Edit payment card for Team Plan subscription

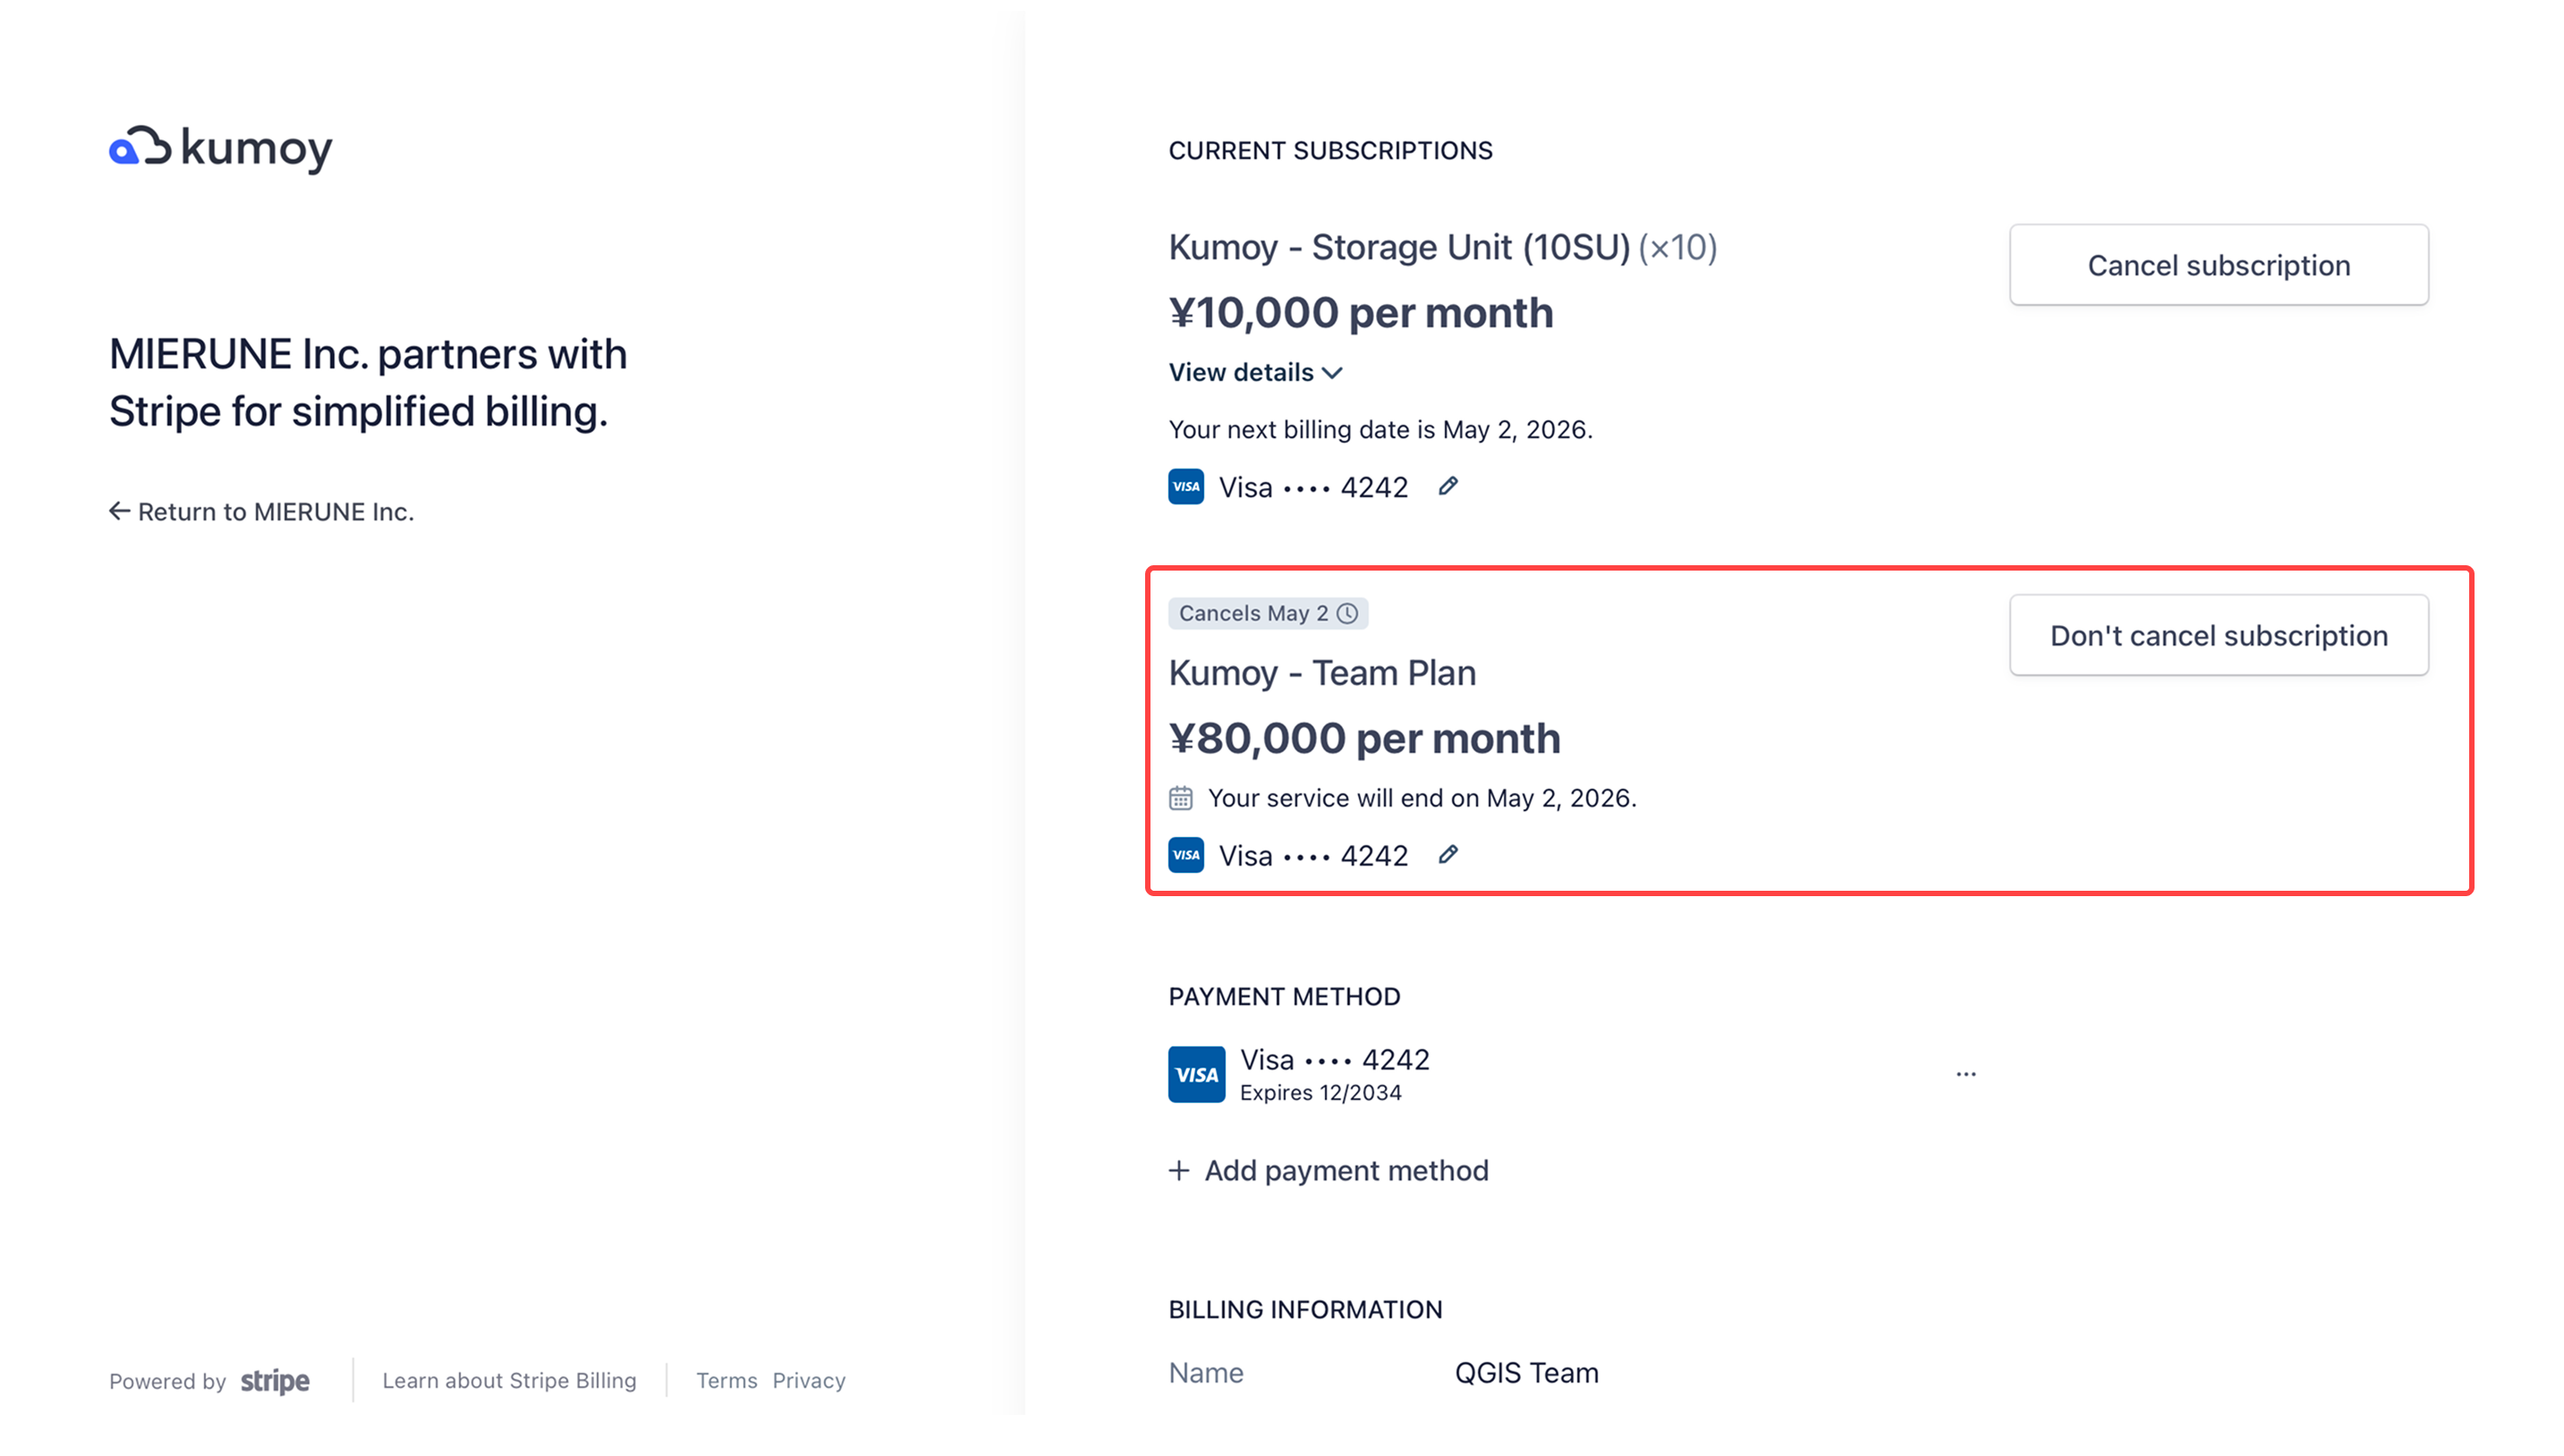coord(1448,854)
